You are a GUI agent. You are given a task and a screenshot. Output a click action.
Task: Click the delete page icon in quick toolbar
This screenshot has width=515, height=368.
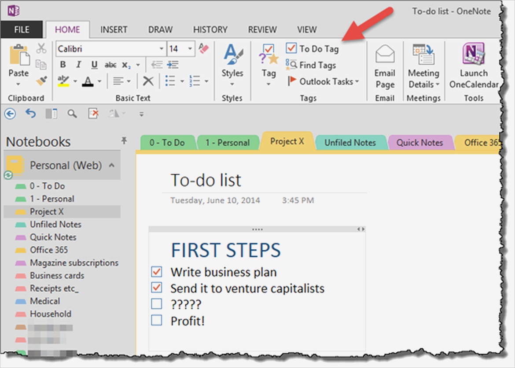click(93, 113)
